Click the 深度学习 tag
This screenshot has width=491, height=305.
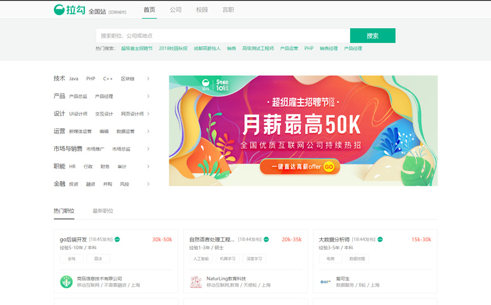(x=254, y=259)
